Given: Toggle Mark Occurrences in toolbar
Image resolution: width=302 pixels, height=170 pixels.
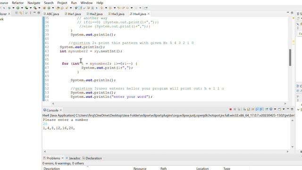Looking at the screenshot, I should (80, 8).
